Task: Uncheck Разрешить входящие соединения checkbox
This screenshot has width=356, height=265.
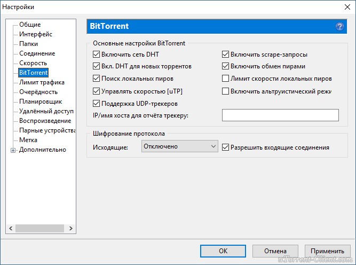Action: (x=225, y=147)
